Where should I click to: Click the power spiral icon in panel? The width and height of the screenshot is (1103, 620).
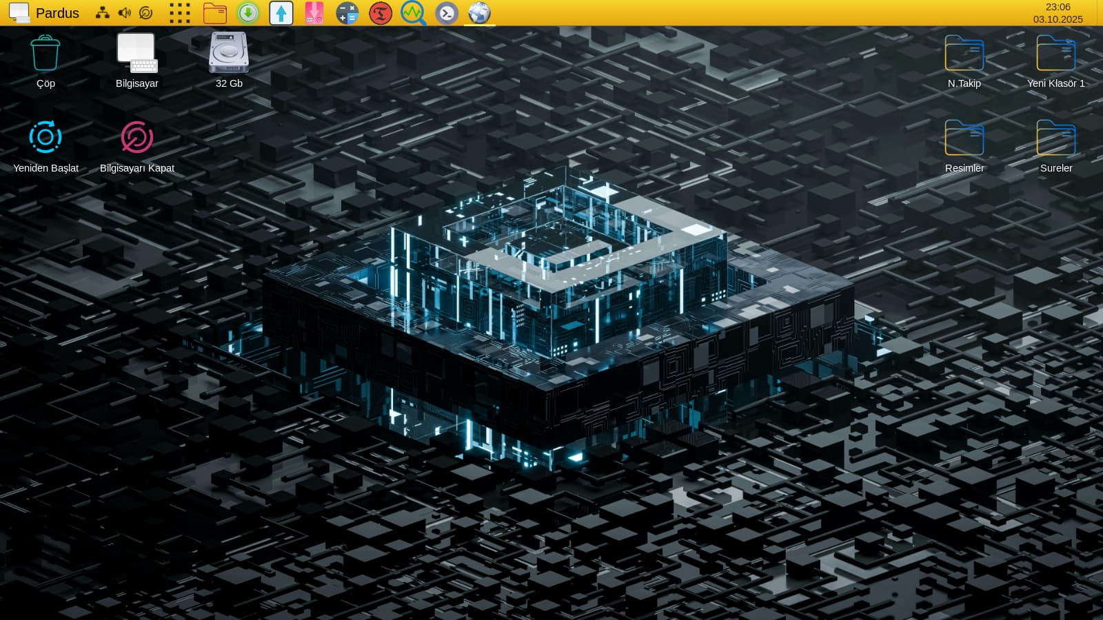click(145, 13)
